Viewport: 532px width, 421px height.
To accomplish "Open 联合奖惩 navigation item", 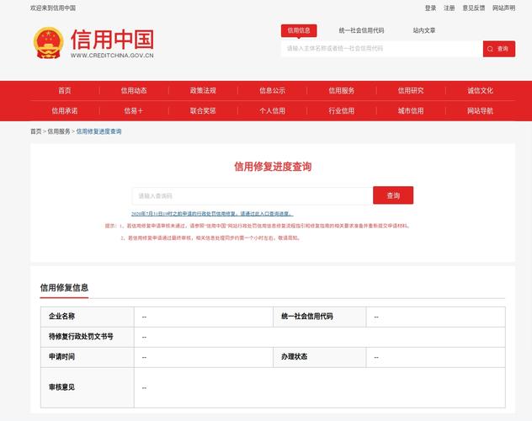I will pos(203,111).
